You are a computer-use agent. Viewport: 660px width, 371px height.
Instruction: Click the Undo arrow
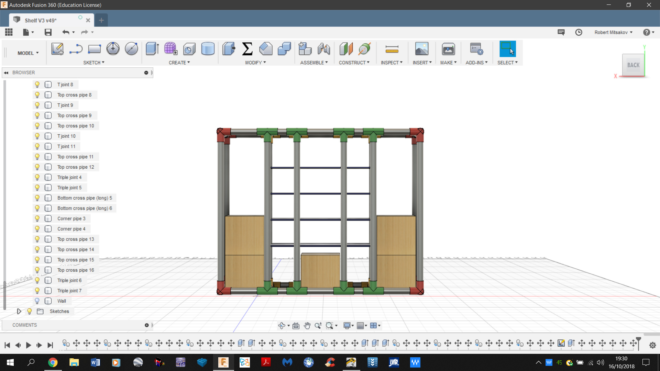click(x=66, y=32)
